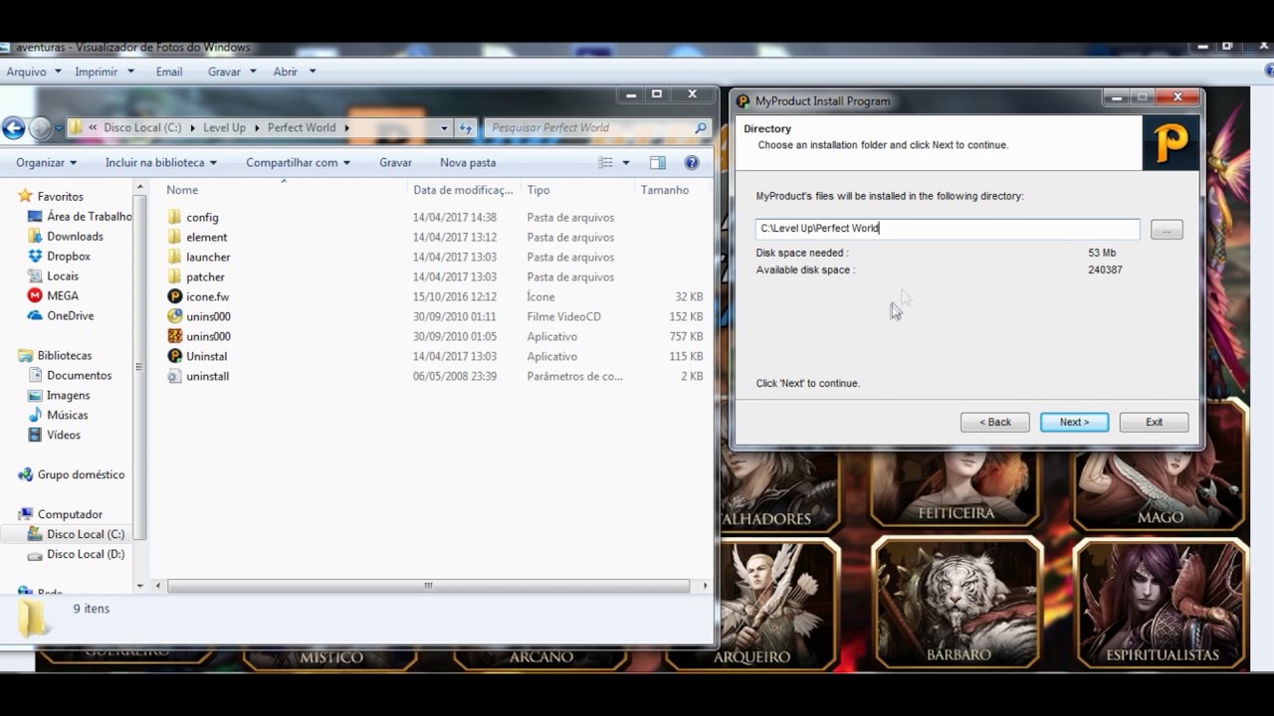Open Locais in the Favoritos list
This screenshot has width=1274, height=716.
(x=54, y=275)
